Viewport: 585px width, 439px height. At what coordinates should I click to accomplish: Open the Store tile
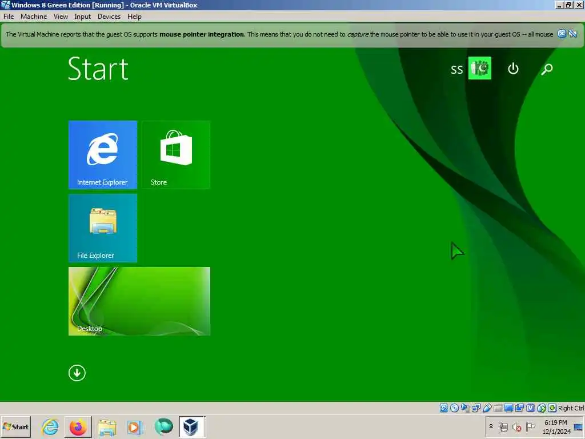pyautogui.click(x=176, y=154)
